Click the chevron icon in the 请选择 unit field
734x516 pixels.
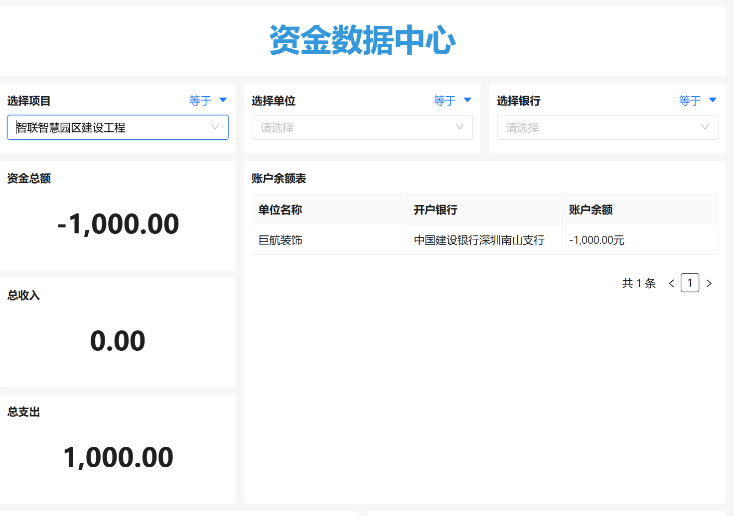[459, 127]
